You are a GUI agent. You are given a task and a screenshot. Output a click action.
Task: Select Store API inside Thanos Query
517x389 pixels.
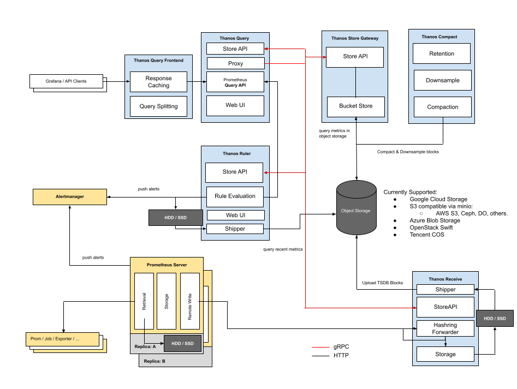tap(235, 49)
